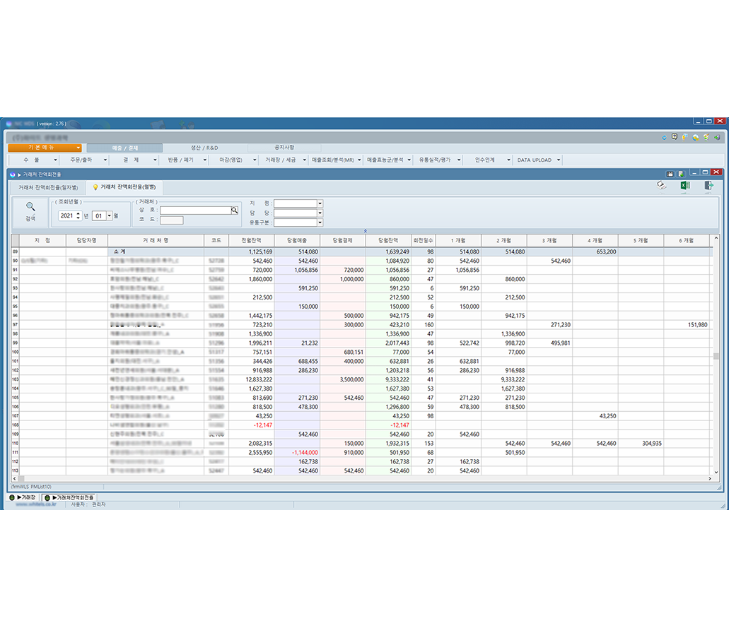This screenshot has width=729, height=628.
Task: Click the exit door icon
Action: click(x=708, y=186)
